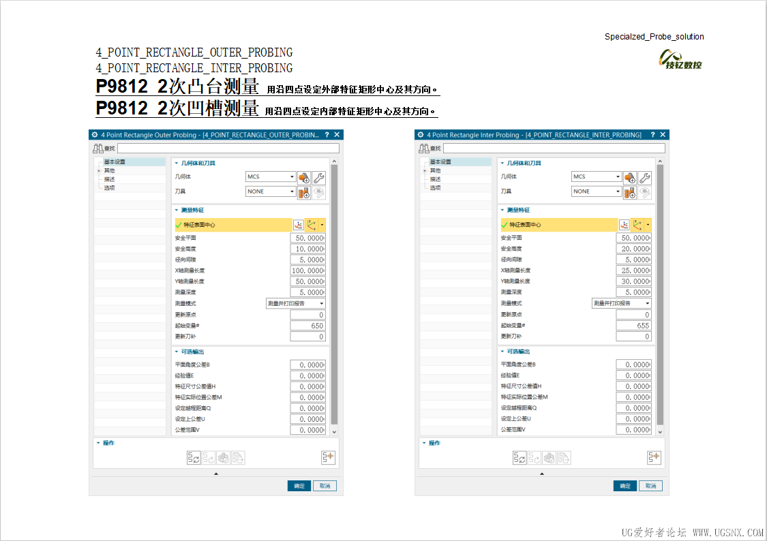Click the 安全高度 field showing 20.0000 in Inter Probing

633,249
